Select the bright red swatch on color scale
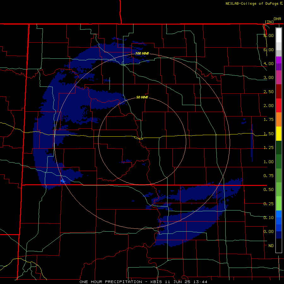 [x=279, y=105]
